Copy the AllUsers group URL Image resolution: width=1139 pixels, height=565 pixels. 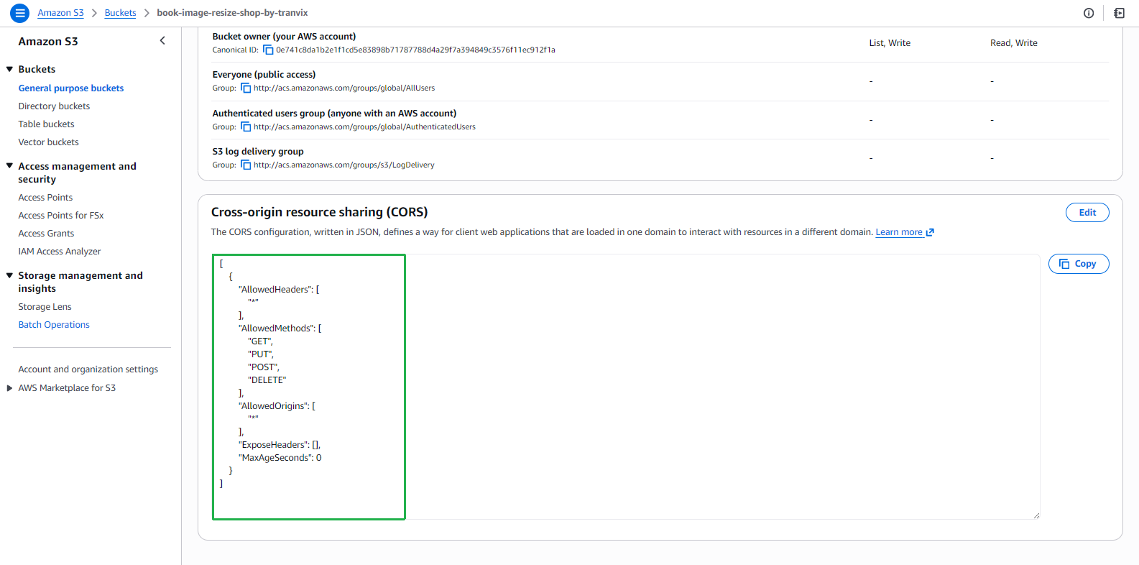coord(246,88)
